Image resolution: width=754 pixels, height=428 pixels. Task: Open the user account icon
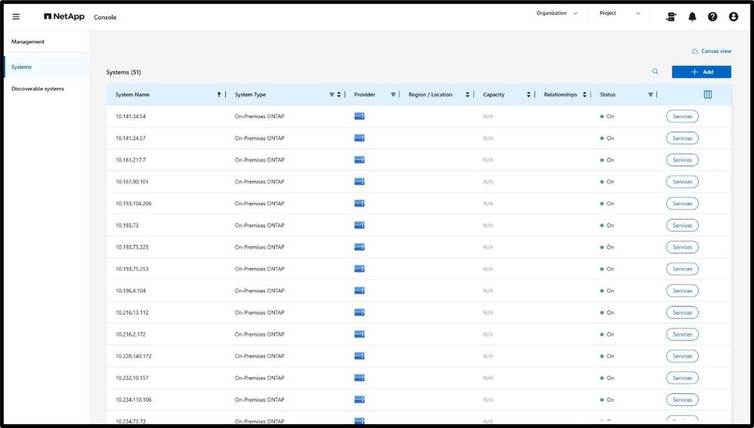(x=734, y=17)
